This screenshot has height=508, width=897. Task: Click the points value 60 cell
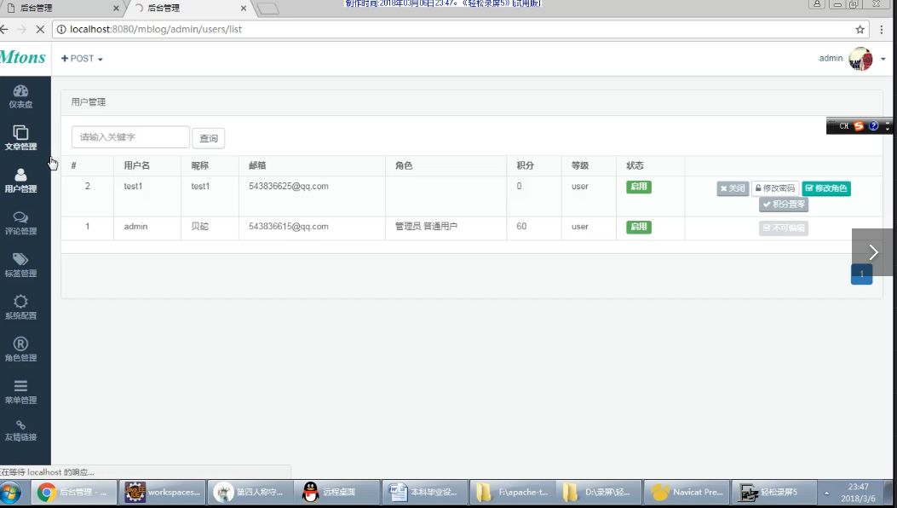tap(521, 226)
